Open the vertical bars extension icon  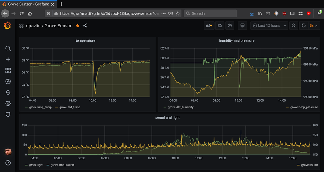pos(292,13)
